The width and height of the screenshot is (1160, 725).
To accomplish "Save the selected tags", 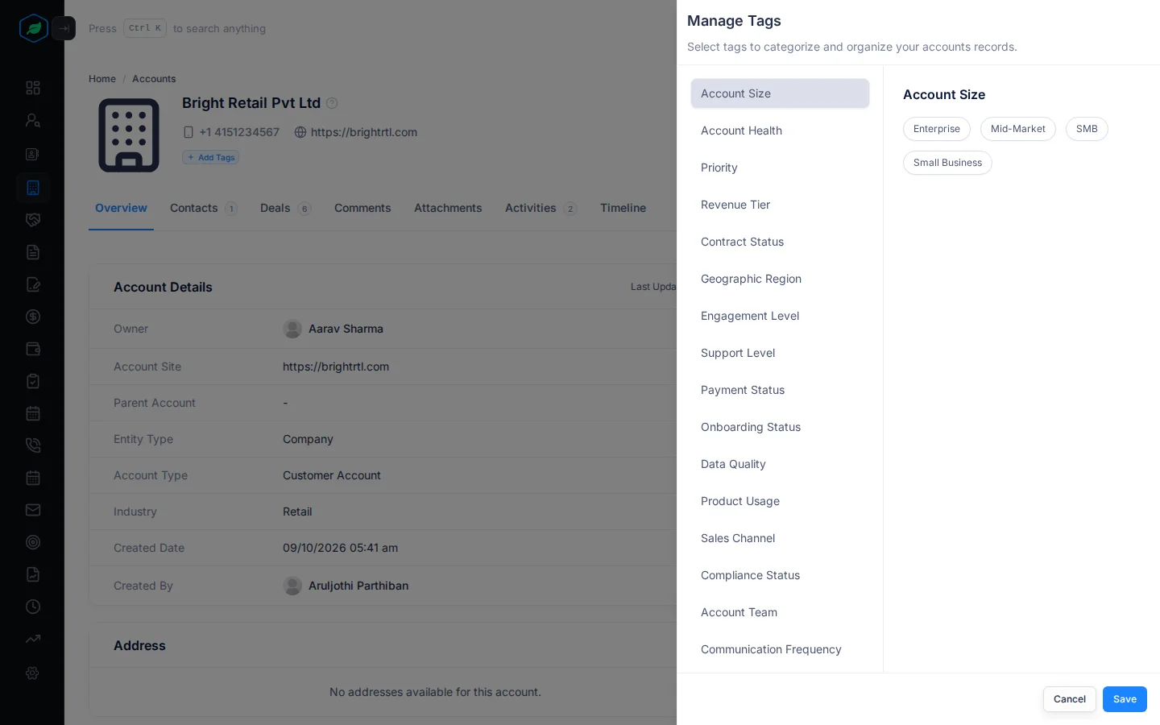I will pyautogui.click(x=1125, y=699).
